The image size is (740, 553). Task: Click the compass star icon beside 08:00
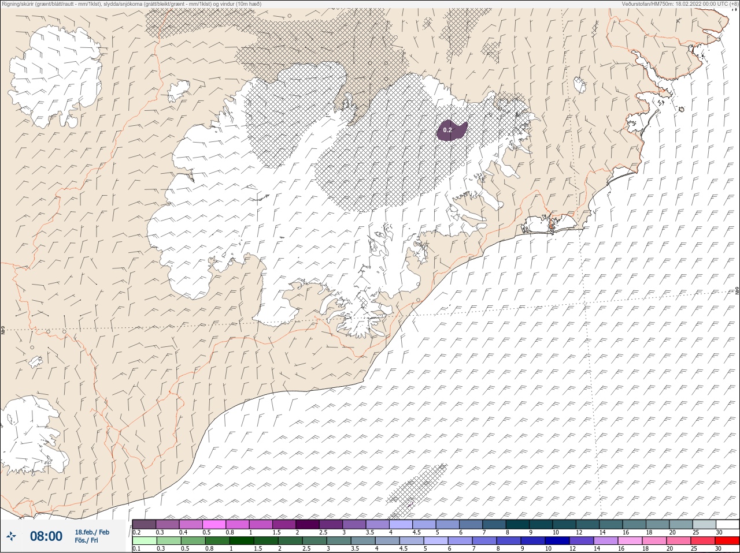[x=12, y=536]
